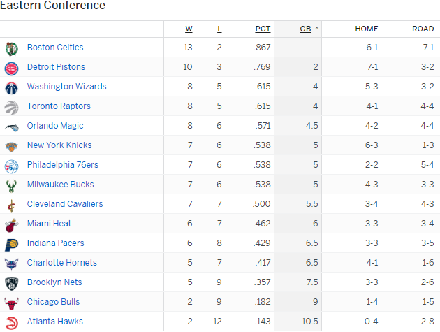This screenshot has height=332, width=440.
Task: Click the Boston Celtics logo icon
Action: (x=11, y=48)
